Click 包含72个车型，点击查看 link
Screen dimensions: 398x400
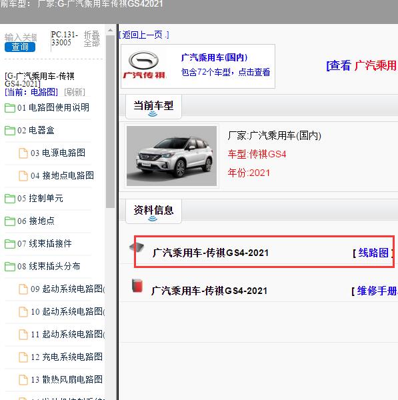[x=225, y=72]
